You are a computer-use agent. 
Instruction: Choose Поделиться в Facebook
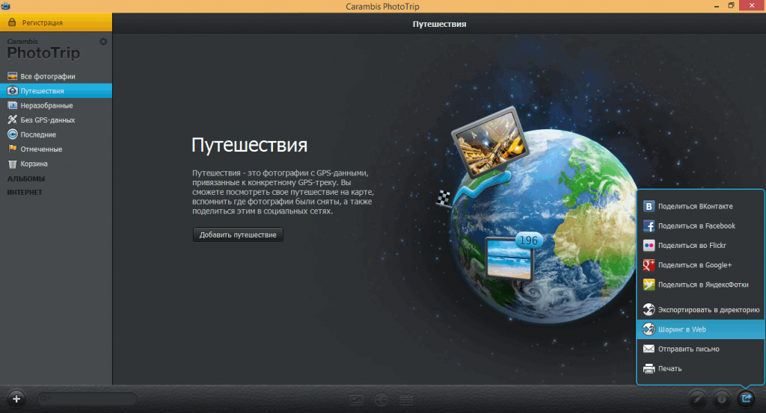coord(696,226)
